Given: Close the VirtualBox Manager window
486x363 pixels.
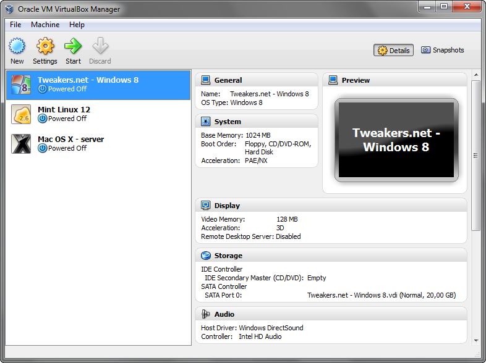Looking at the screenshot, I should point(467,7).
